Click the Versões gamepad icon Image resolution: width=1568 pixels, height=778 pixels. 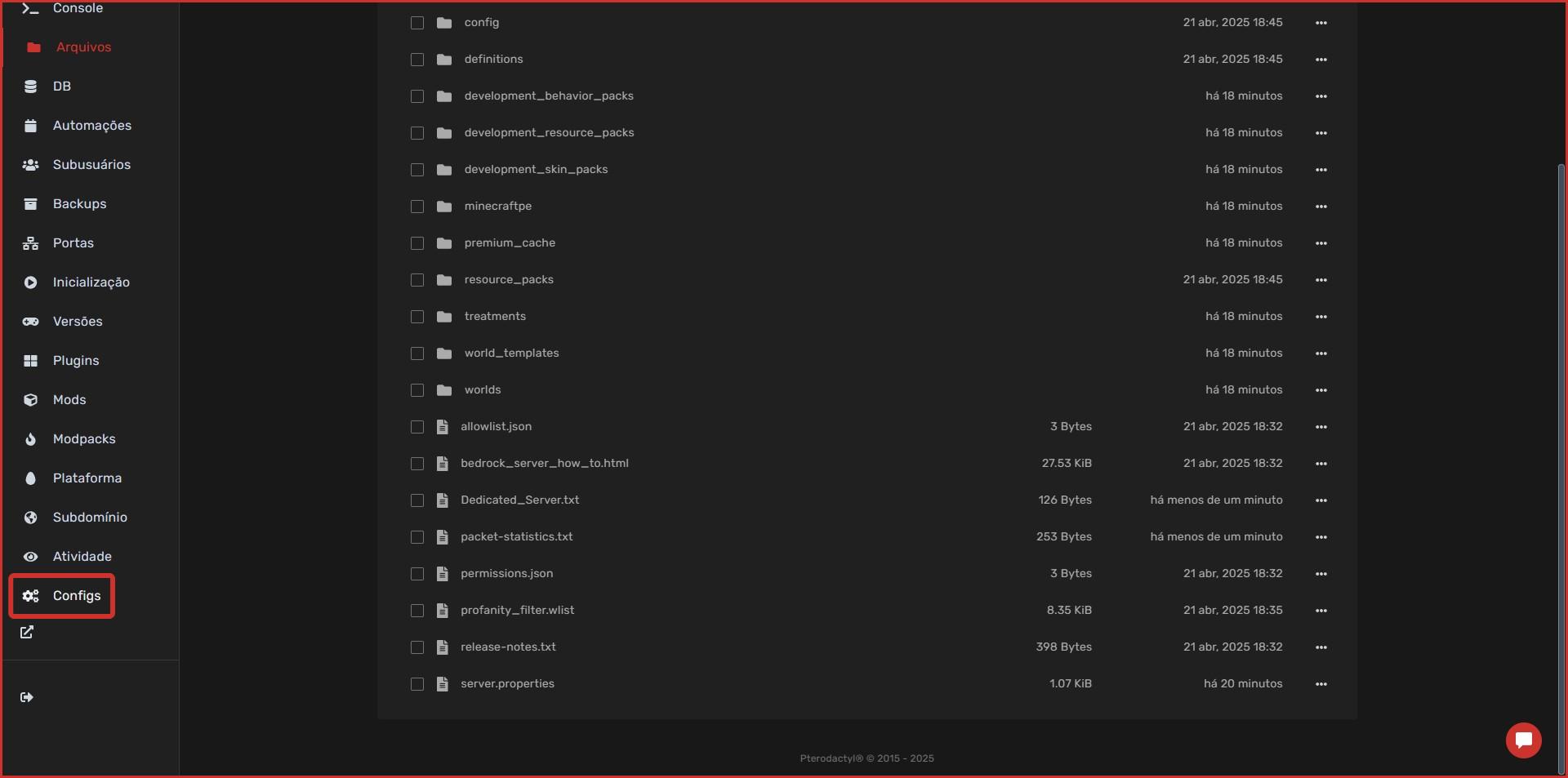pos(30,322)
